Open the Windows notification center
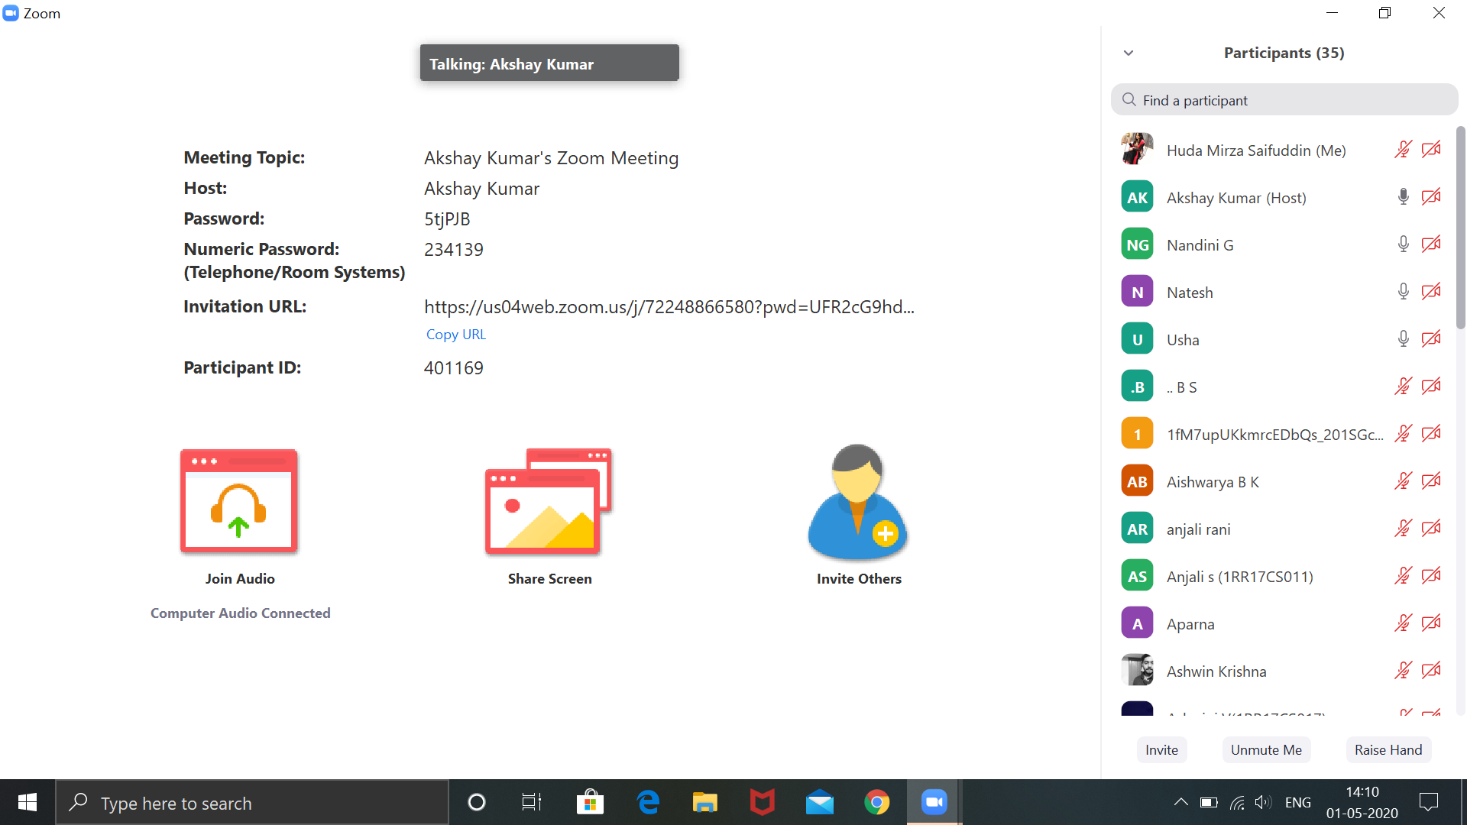This screenshot has height=825, width=1467. tap(1428, 802)
